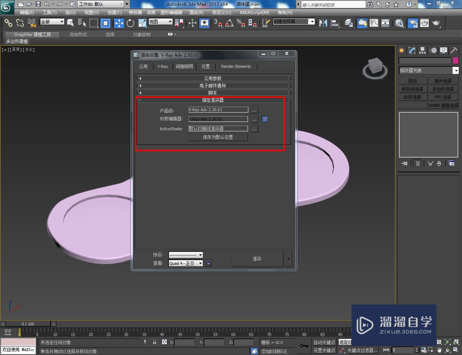Collapse the 指定渲染器 rollout
This screenshot has height=355, width=462.
(x=213, y=100)
